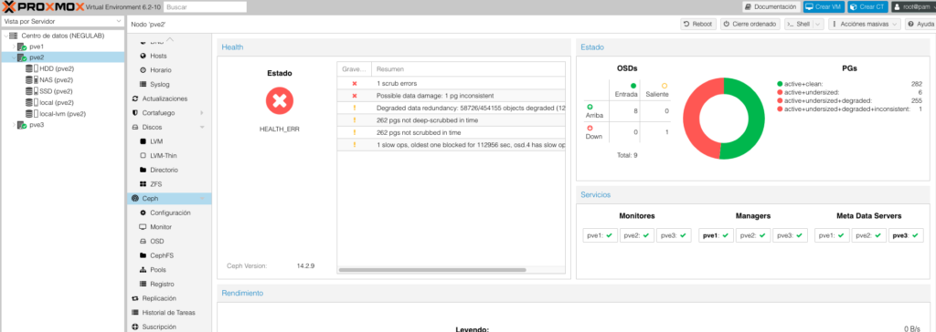
Task: Click the Suscripción support icon
Action: [x=135, y=327]
